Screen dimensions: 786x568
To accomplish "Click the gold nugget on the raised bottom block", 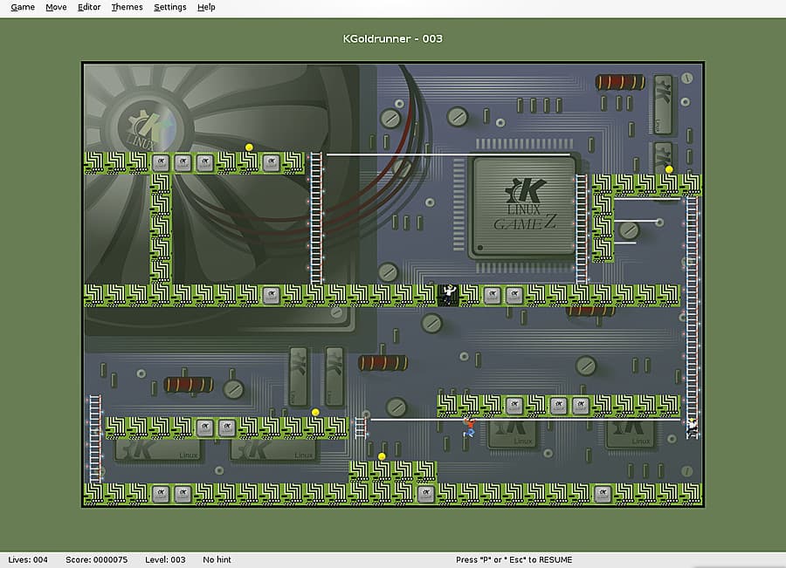I will coord(382,456).
